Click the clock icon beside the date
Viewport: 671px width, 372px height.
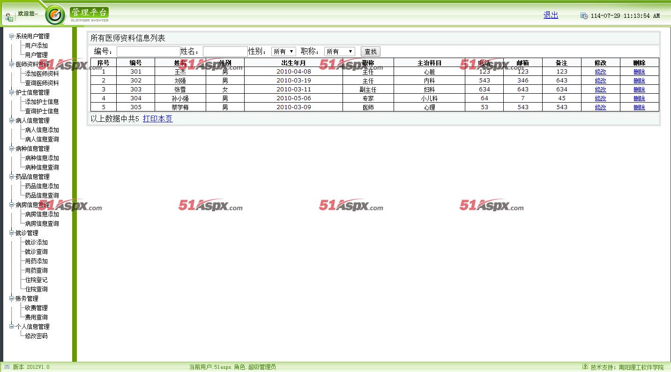pos(584,16)
